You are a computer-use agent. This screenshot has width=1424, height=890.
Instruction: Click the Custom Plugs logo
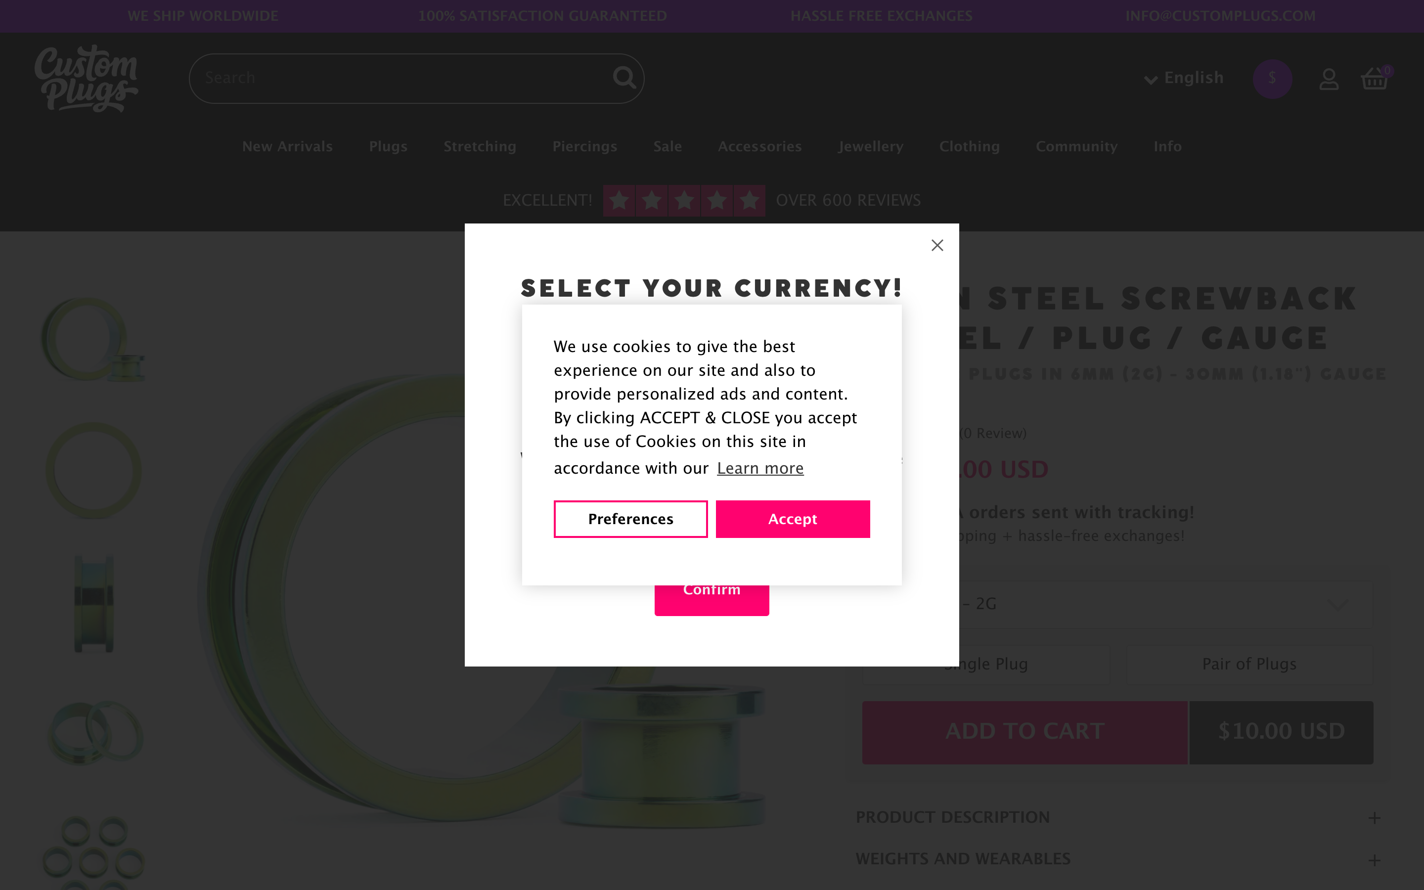click(x=87, y=79)
